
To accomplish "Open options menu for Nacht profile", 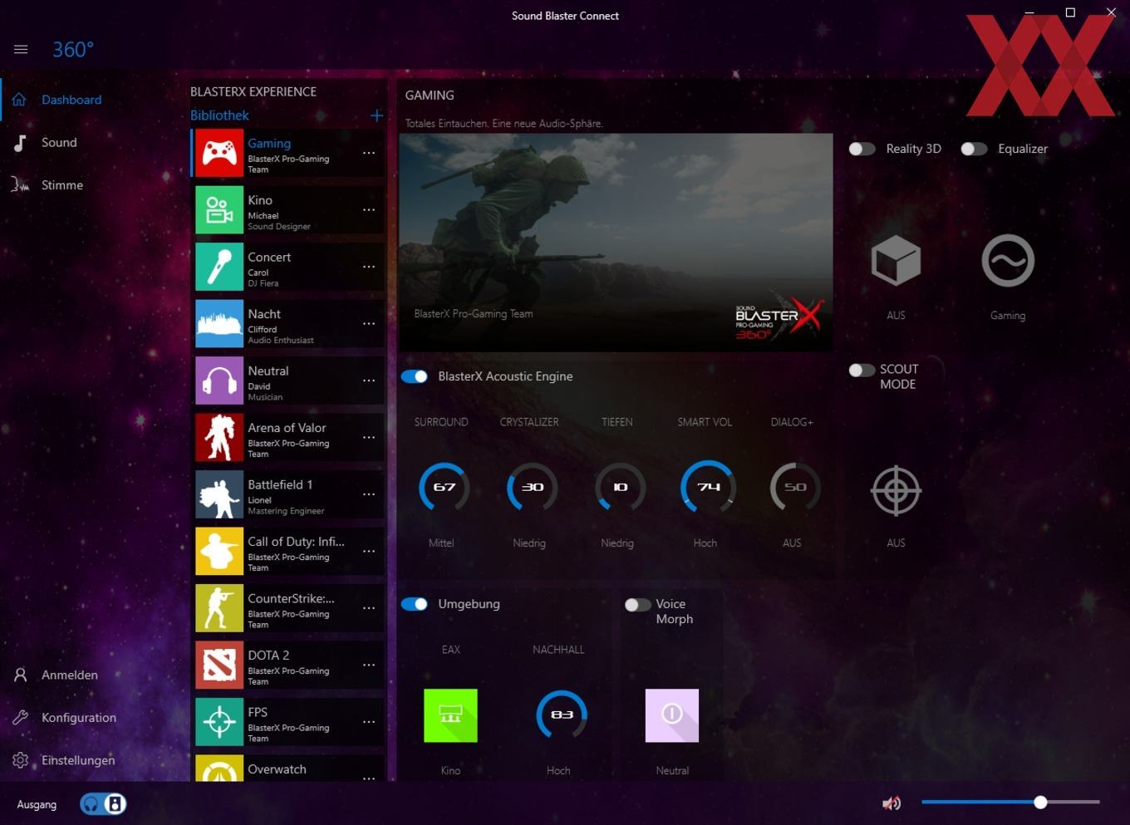I will tap(369, 323).
